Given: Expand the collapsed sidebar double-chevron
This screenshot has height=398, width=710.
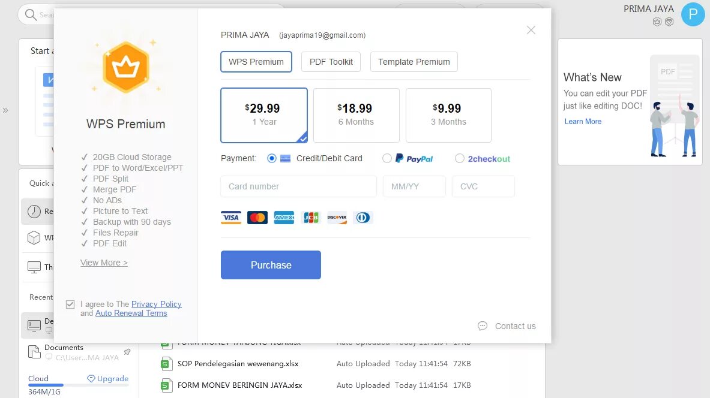Looking at the screenshot, I should pyautogui.click(x=5, y=110).
